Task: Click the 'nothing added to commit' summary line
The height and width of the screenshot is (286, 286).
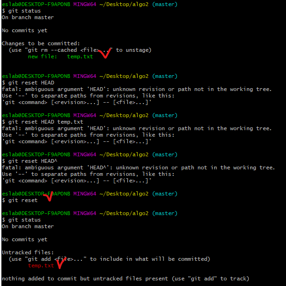Action: pyautogui.click(x=125, y=279)
